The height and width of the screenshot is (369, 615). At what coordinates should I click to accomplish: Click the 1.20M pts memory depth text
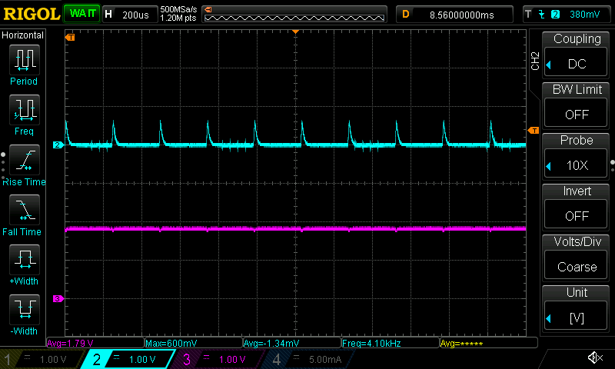pyautogui.click(x=178, y=18)
